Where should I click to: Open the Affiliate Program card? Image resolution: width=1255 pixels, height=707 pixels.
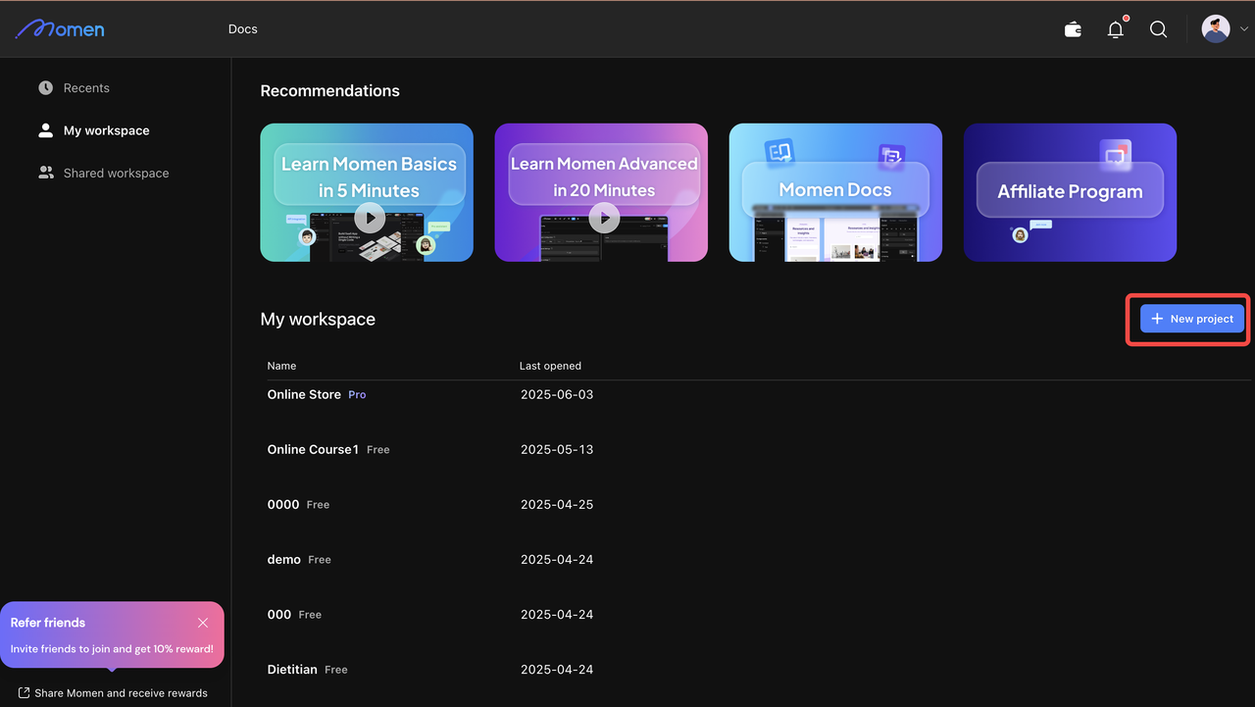tap(1070, 192)
